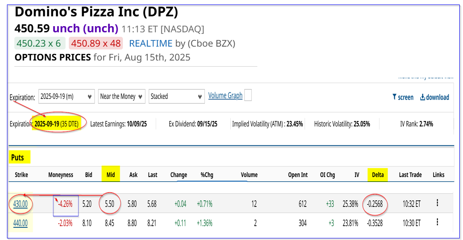Sort by Open Int column header
Image resolution: width=463 pixels, height=240 pixels.
(x=298, y=175)
